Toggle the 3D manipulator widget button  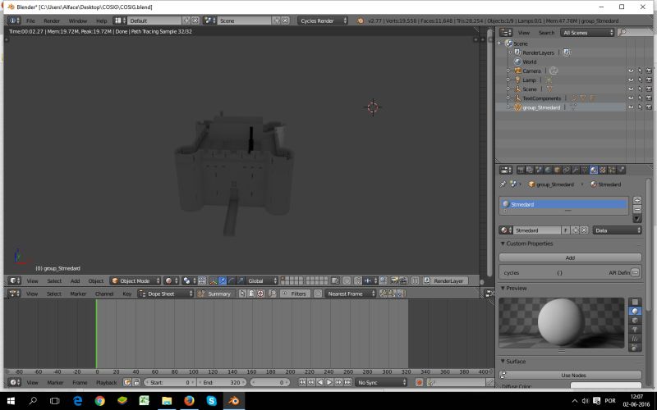[x=214, y=280]
